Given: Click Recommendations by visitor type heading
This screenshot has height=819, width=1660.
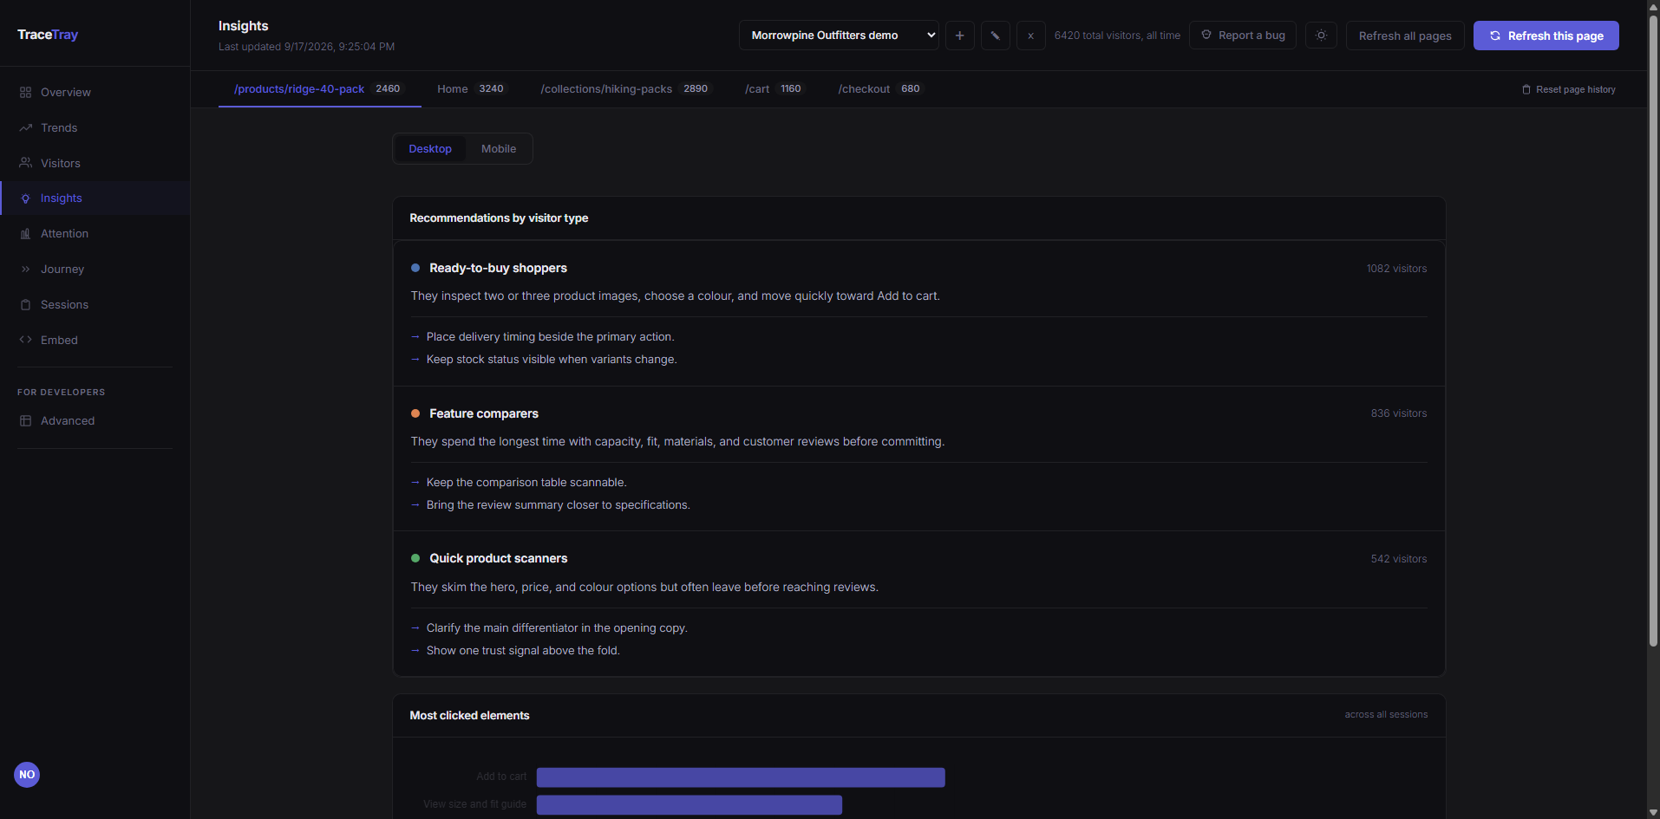Looking at the screenshot, I should 499,218.
